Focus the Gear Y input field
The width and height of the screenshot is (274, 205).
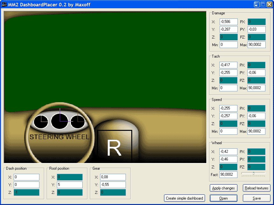pyautogui.click(x=113, y=185)
